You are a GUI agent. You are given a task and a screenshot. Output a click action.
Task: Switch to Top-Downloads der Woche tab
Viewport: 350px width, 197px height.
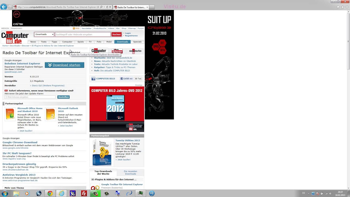click(103, 173)
